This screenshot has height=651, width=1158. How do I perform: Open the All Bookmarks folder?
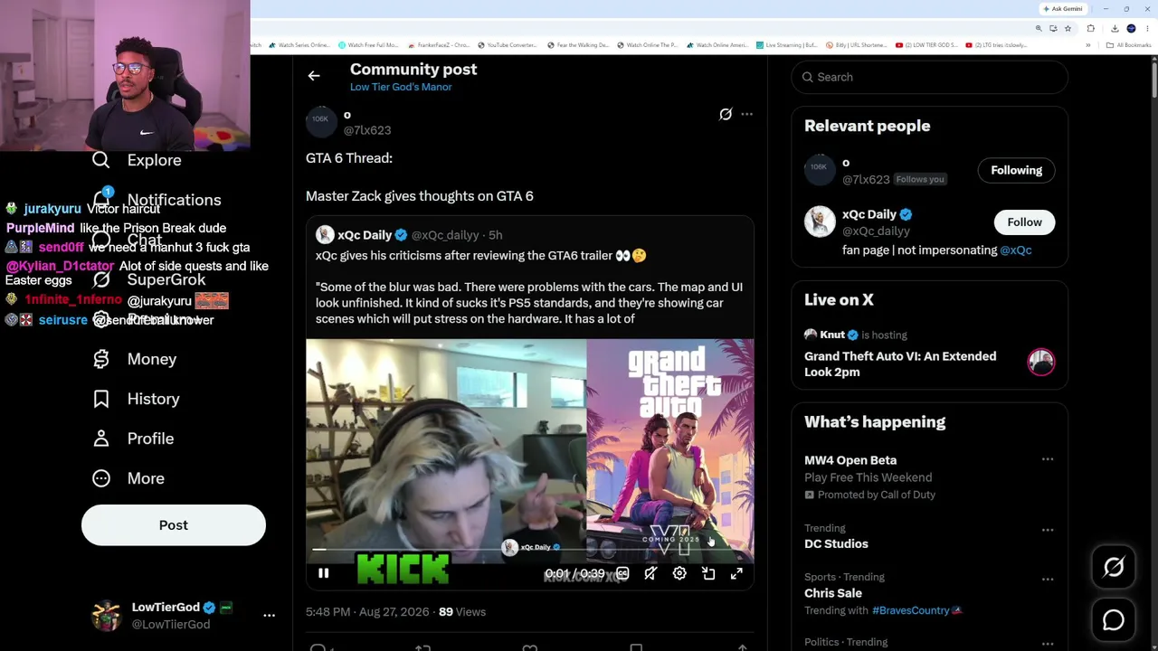coord(1131,45)
